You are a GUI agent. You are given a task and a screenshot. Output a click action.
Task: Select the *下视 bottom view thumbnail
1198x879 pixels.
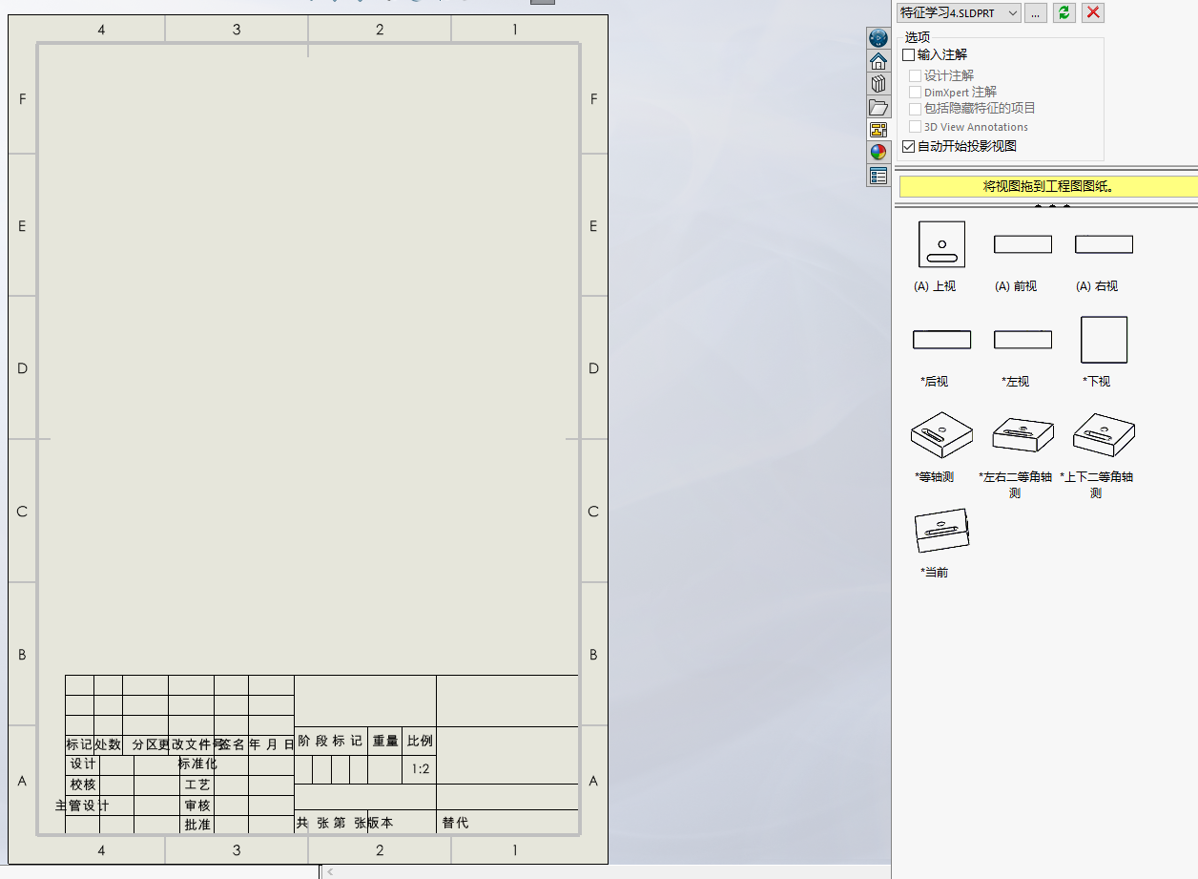[x=1104, y=340]
